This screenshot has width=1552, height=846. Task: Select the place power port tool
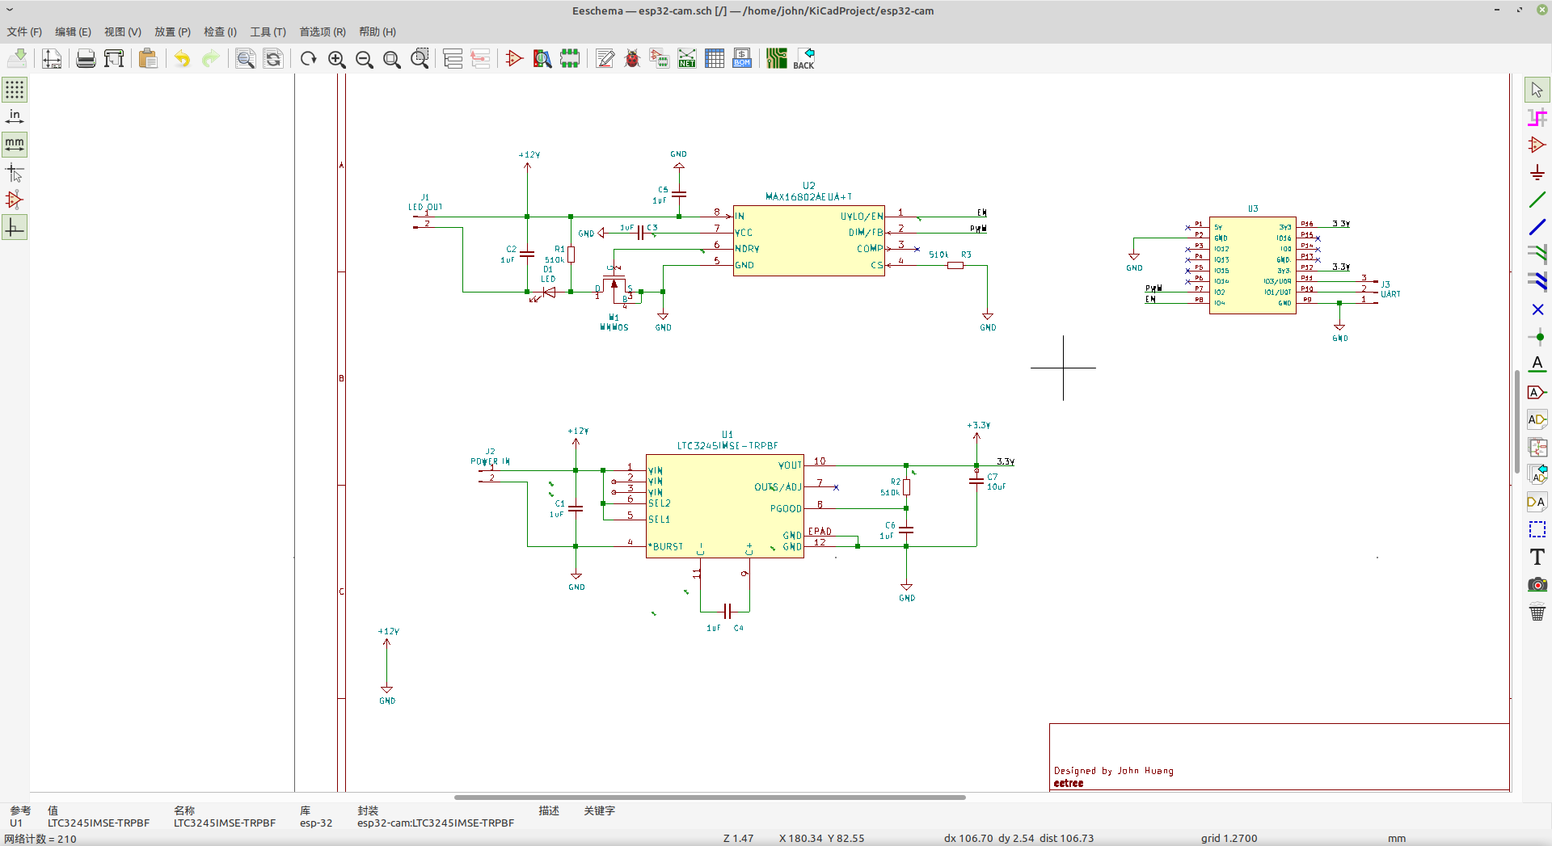coord(1537,172)
